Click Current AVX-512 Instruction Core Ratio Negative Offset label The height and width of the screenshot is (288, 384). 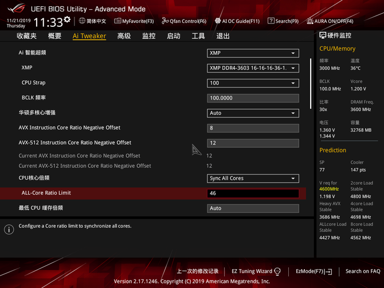click(x=85, y=166)
